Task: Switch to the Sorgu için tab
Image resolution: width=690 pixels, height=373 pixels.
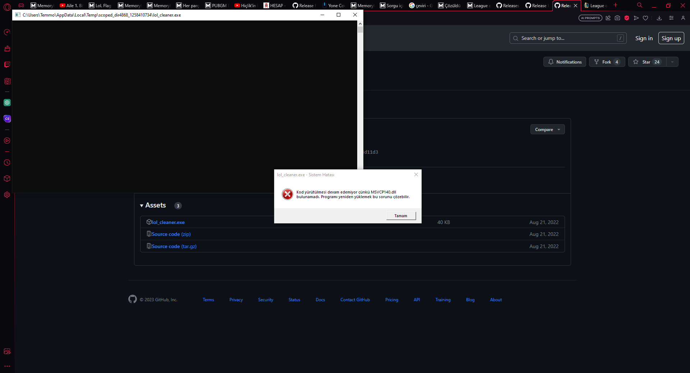Action: 391,5
